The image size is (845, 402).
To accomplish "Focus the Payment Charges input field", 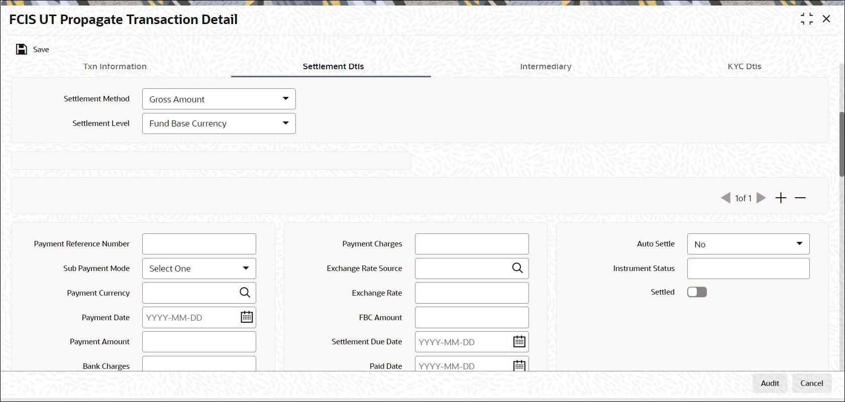I will (472, 244).
